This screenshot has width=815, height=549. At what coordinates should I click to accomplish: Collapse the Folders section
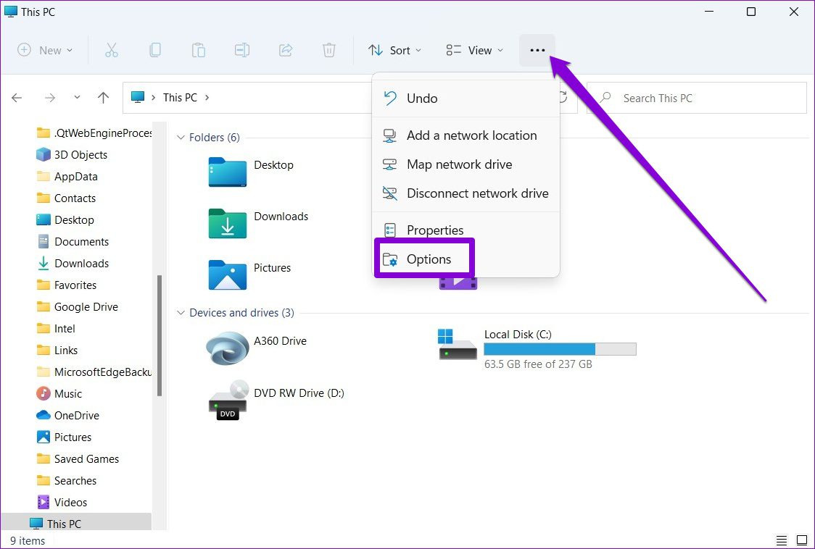[181, 137]
